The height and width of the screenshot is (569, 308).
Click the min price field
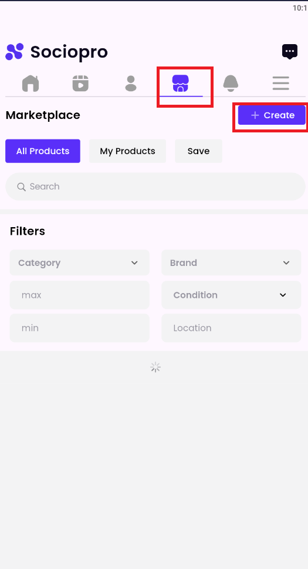[x=79, y=328]
